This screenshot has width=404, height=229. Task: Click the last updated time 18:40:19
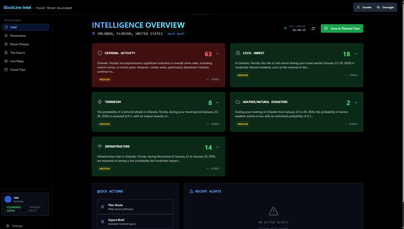point(299,30)
